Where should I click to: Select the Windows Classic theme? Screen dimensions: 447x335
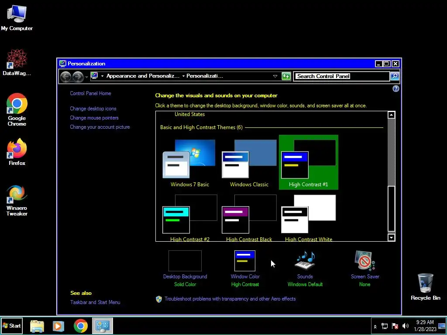[x=249, y=163]
